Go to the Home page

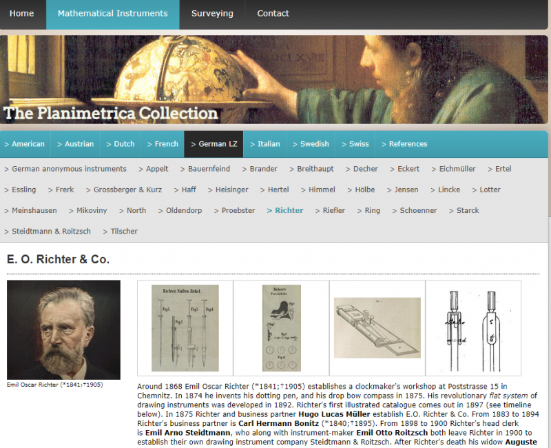(x=22, y=13)
